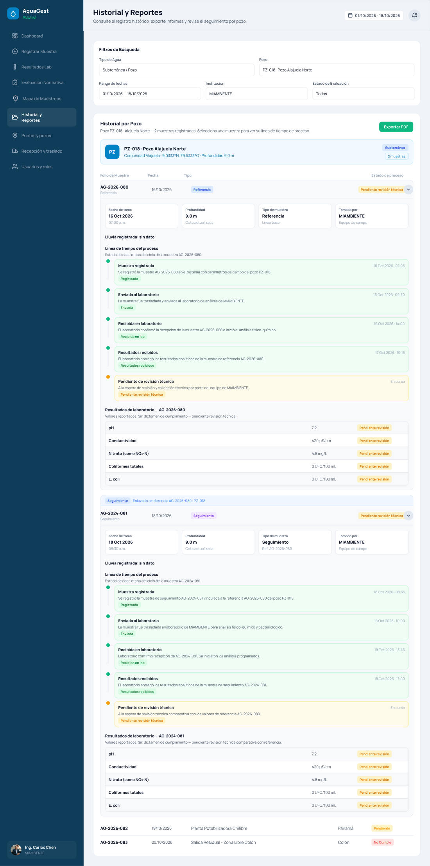Click the Resultados Lab test tube icon

coord(15,67)
